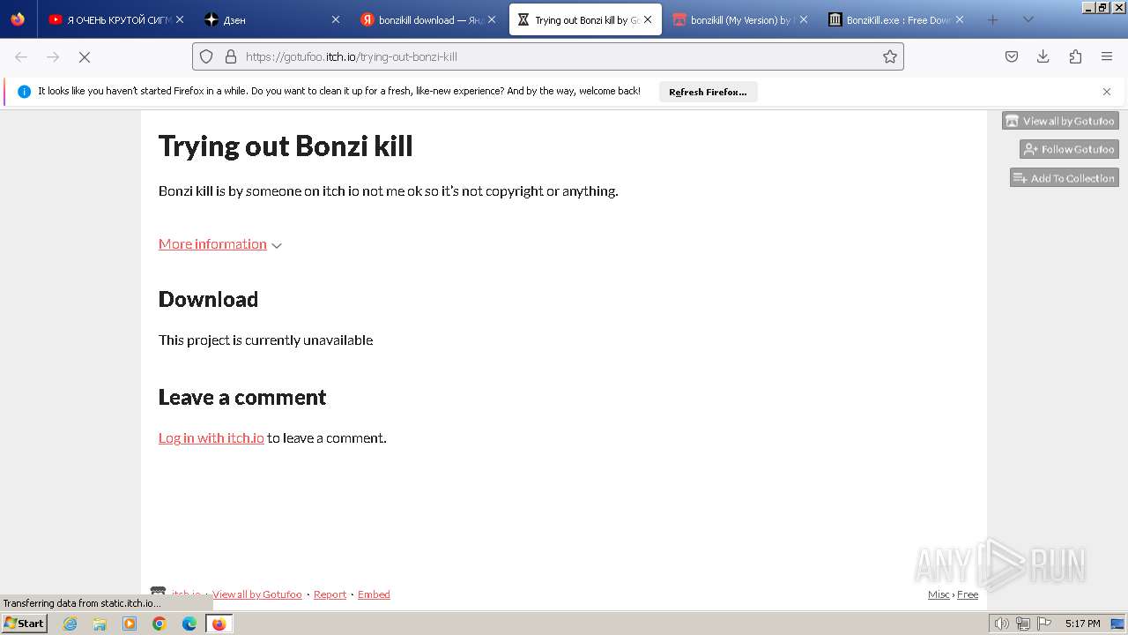Viewport: 1128px width, 635px height.
Task: Open the Action Center flag icon
Action: 1044,624
